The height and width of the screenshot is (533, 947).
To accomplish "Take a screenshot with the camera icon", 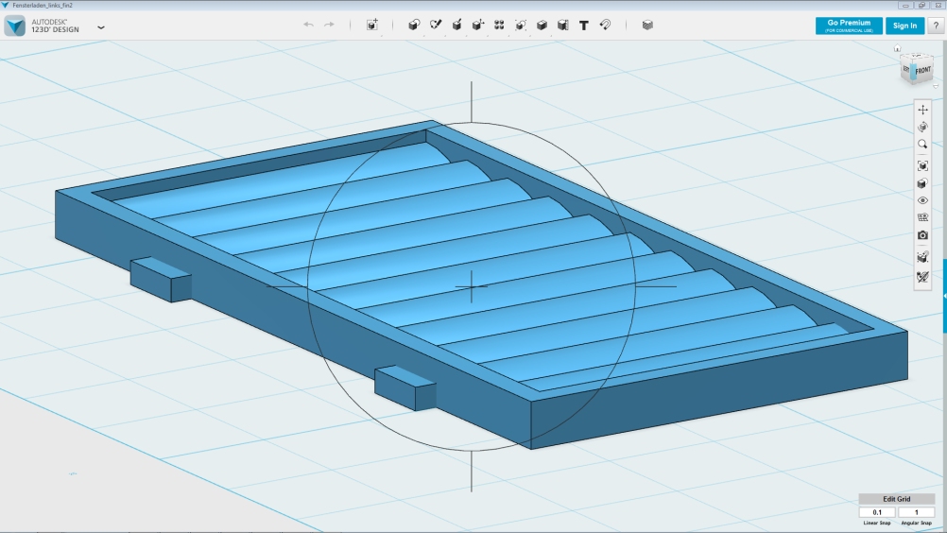I will pos(923,235).
